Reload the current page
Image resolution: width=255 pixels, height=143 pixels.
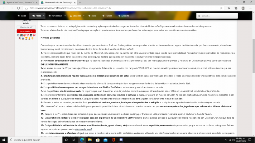point(18,8)
